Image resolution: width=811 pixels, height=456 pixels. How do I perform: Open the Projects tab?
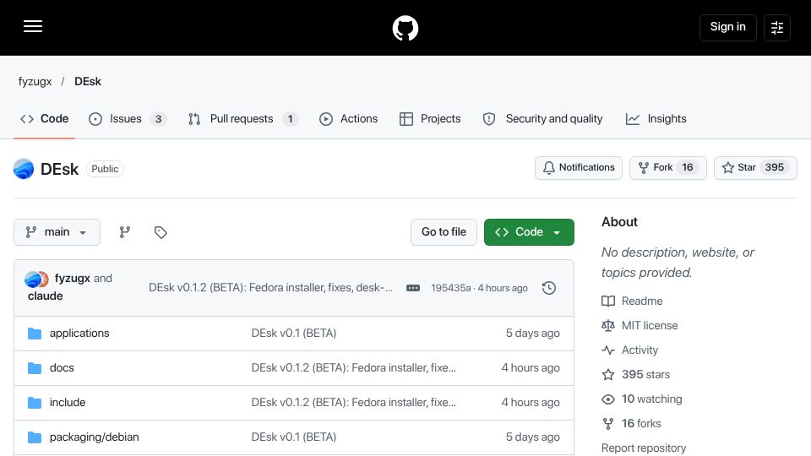pos(430,119)
